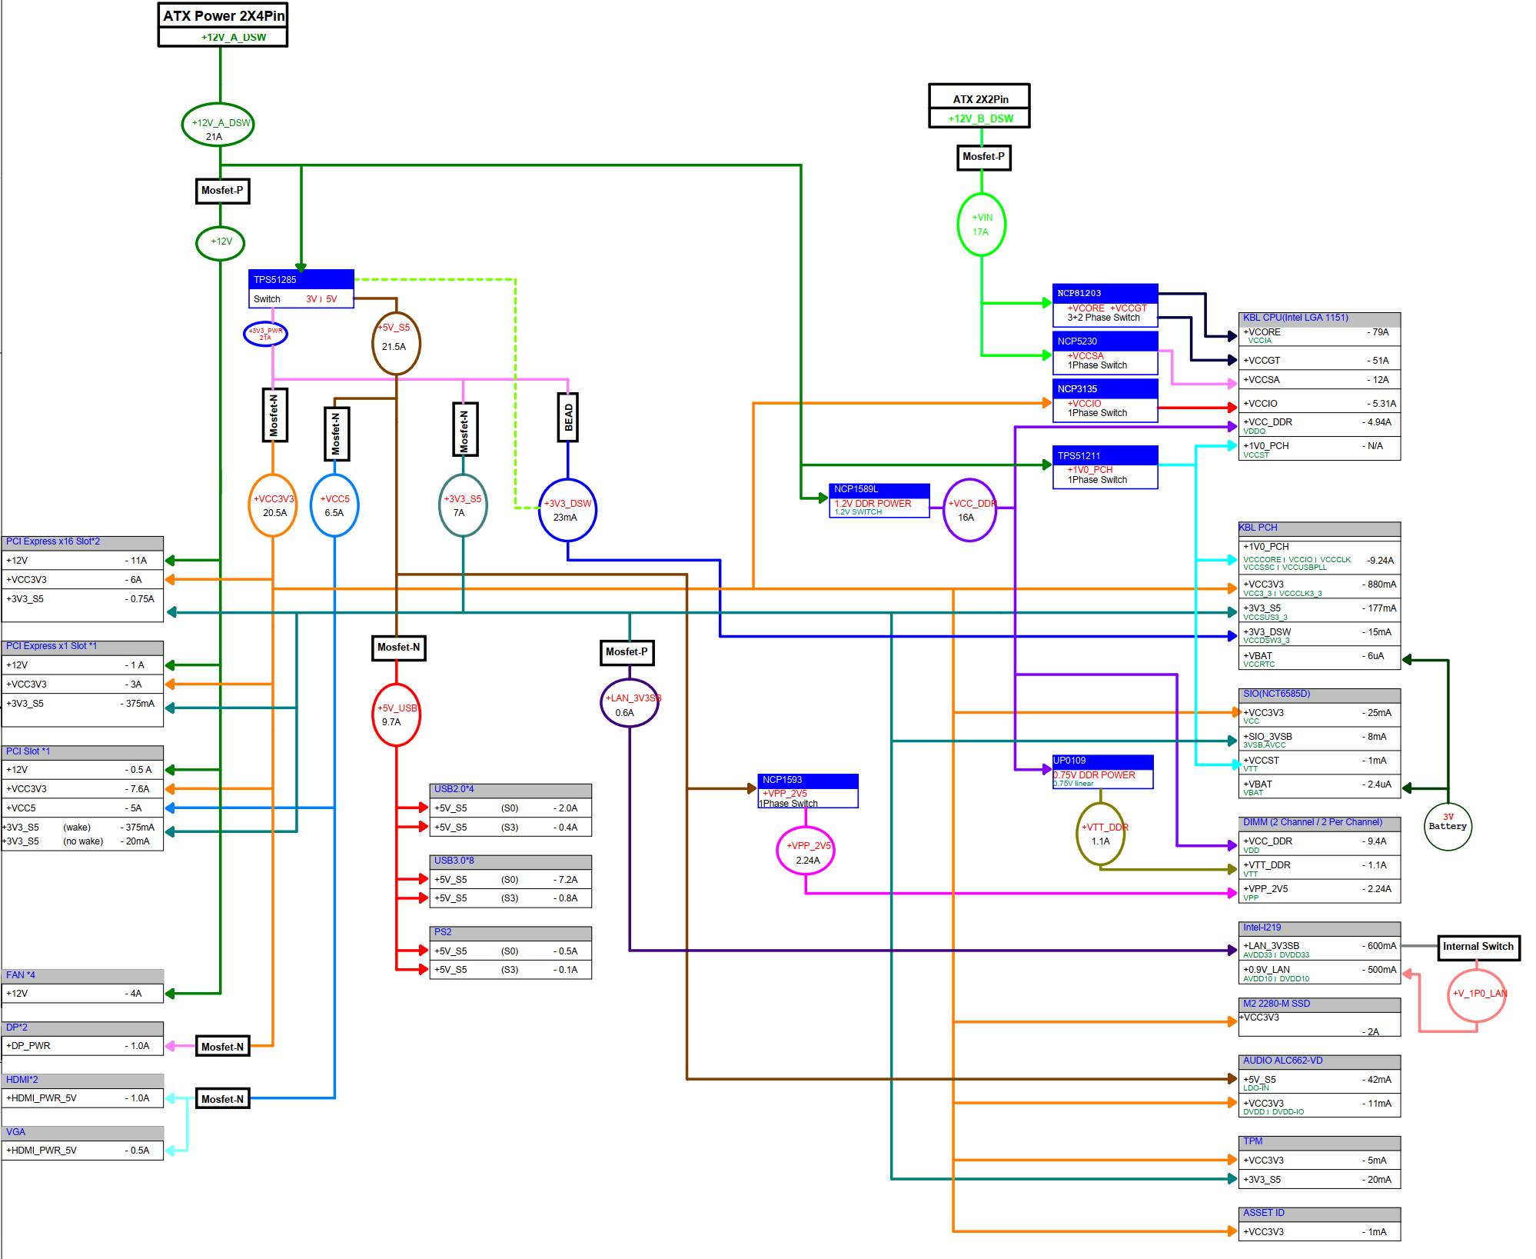This screenshot has width=1536, height=1259.
Task: Select the NCP81203 3+2 phase switch block
Action: point(1105,305)
